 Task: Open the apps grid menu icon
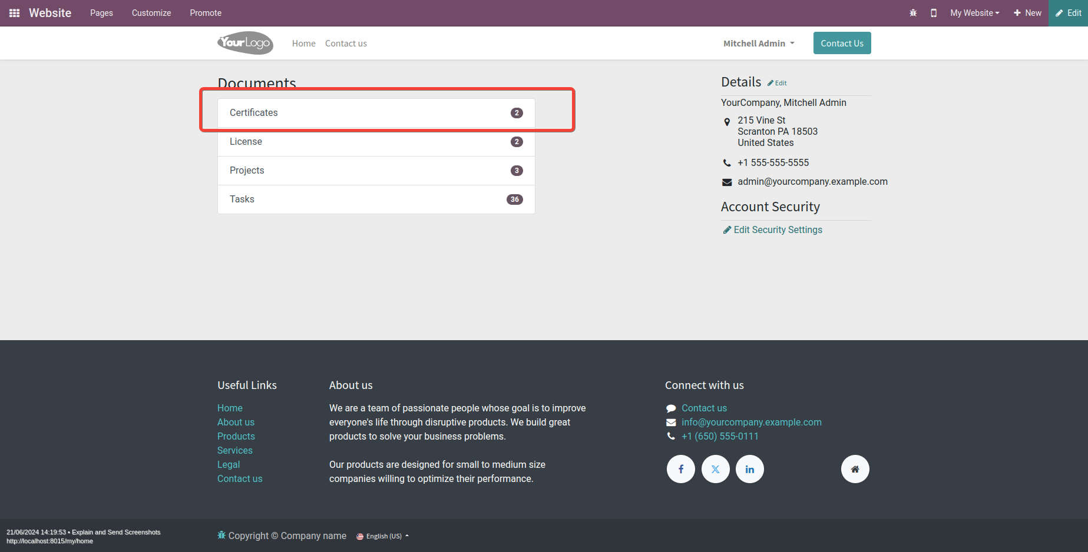15,13
